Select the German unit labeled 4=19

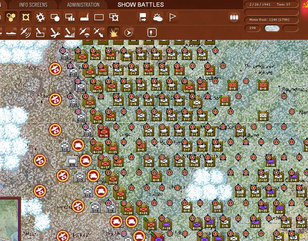coord(65,55)
